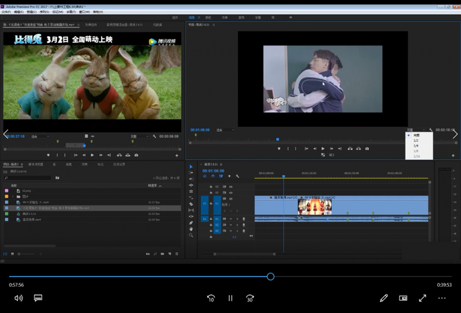Click Lift button in Program monitor
The width and height of the screenshot is (461, 313).
click(x=350, y=149)
